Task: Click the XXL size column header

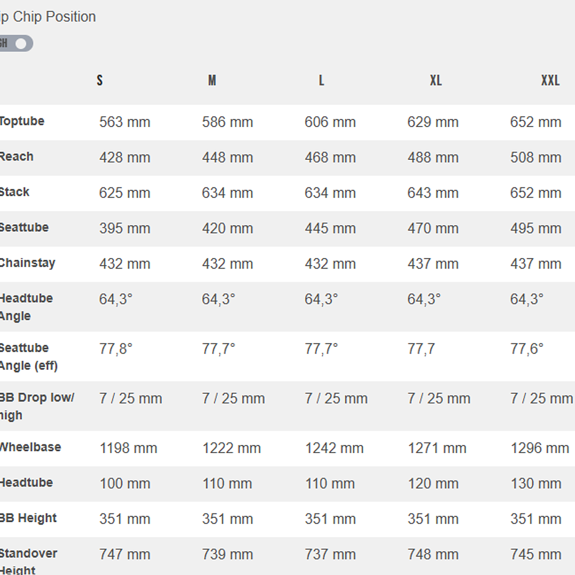Action: pos(550,80)
